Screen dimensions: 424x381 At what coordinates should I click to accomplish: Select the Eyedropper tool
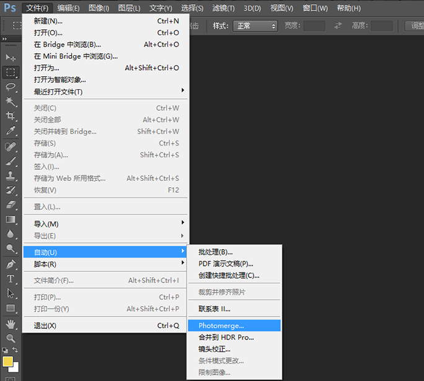tap(11, 131)
